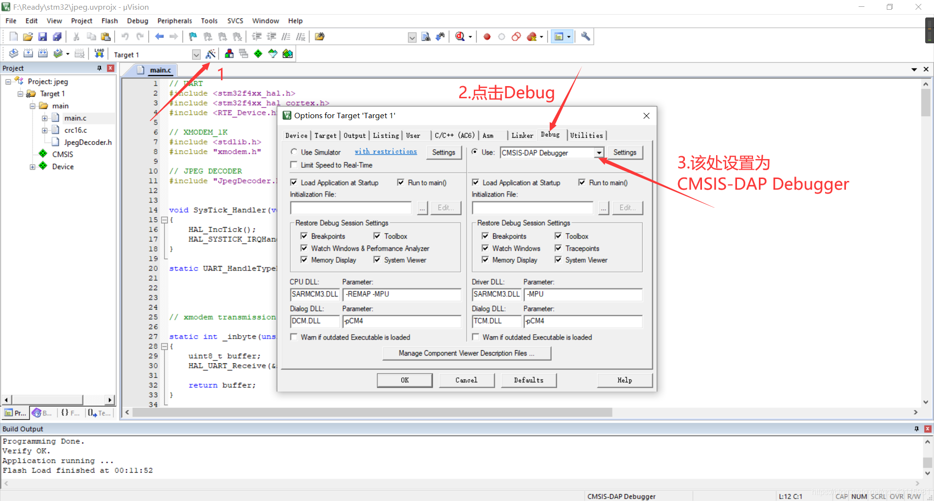The height and width of the screenshot is (501, 934).
Task: Expand the Device component node
Action: click(x=33, y=167)
